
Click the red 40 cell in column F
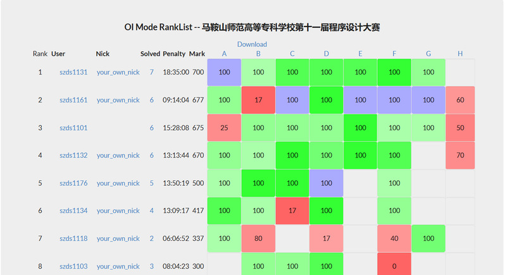pos(394,238)
